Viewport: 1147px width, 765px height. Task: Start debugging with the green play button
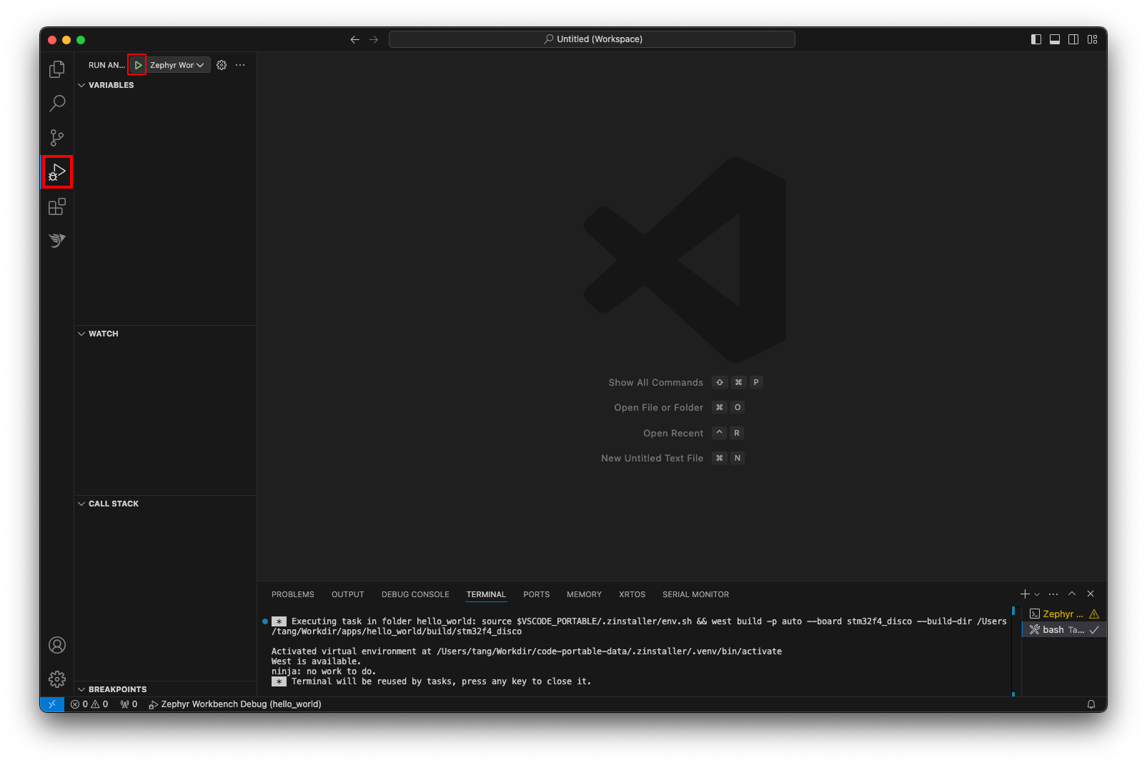(x=137, y=64)
